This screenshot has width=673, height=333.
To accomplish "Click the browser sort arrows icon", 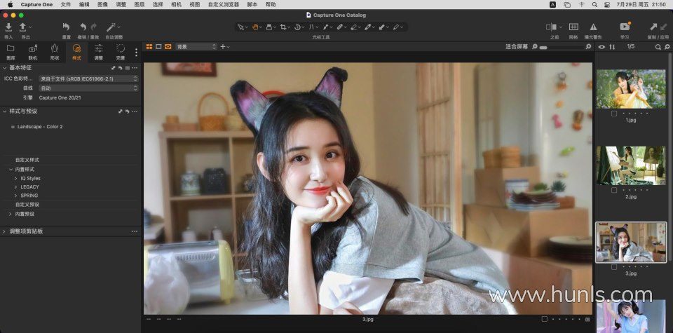I will pyautogui.click(x=612, y=47).
